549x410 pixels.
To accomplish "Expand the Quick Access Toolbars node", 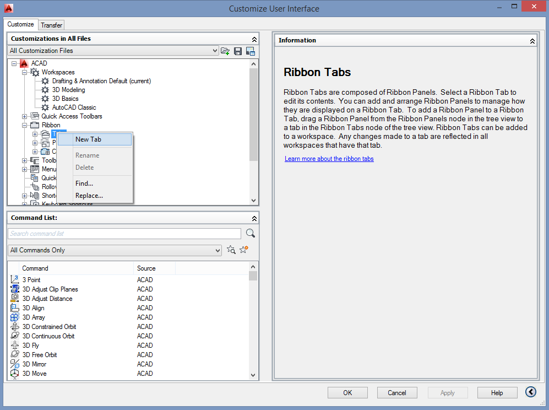I will point(24,116).
